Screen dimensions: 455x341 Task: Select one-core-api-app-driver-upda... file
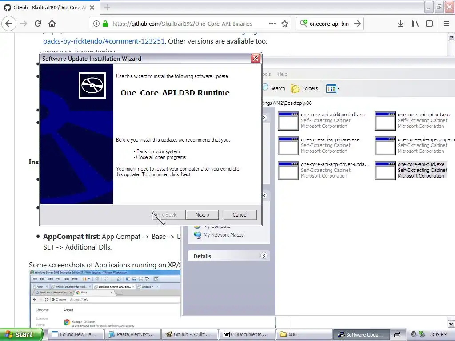tap(324, 170)
